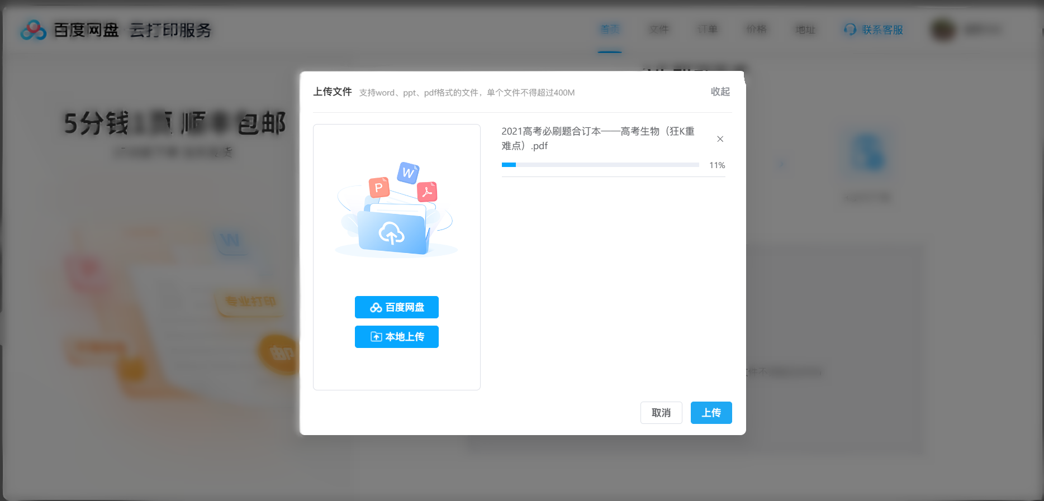The height and width of the screenshot is (501, 1044).
Task: Click the 百度网盘 upload source button
Action: [x=396, y=307]
